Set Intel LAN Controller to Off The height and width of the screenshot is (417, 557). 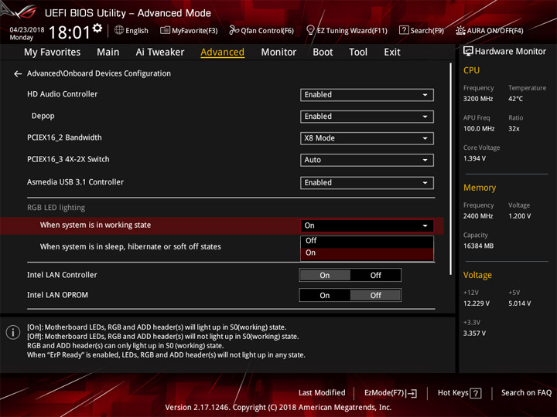(x=375, y=276)
